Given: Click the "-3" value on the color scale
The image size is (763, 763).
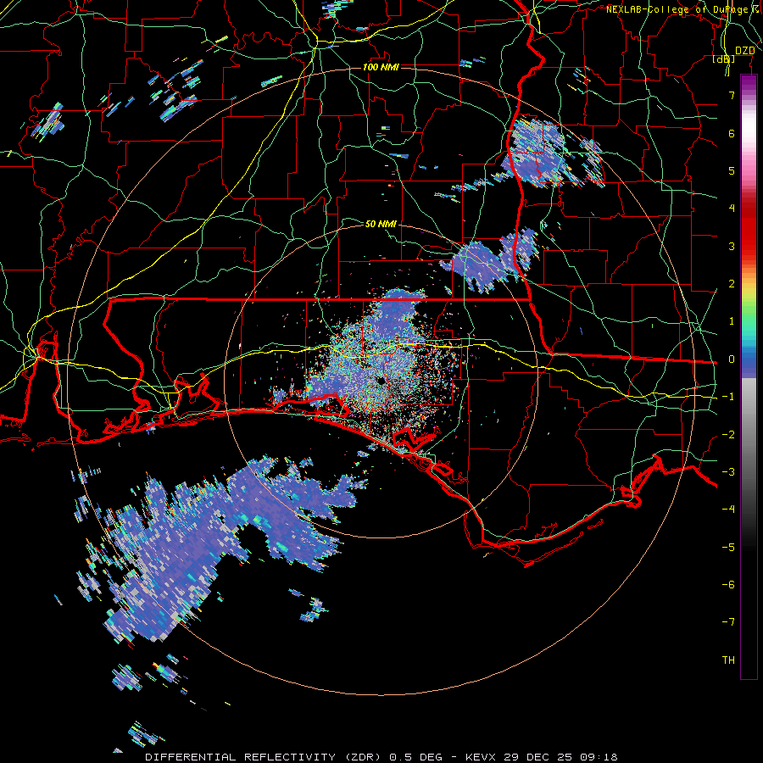Looking at the screenshot, I should pyautogui.click(x=728, y=472).
